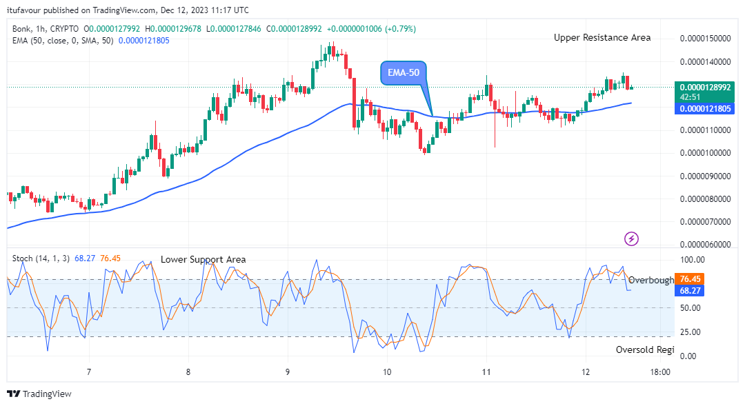
Task: Click the itufavour published header text
Action: 127,10
